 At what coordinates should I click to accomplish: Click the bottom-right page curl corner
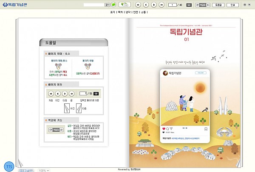coord(238,164)
